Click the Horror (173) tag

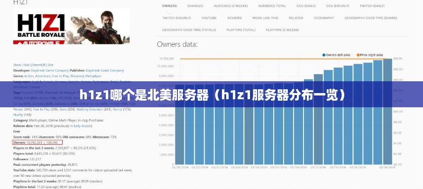click(121, 110)
